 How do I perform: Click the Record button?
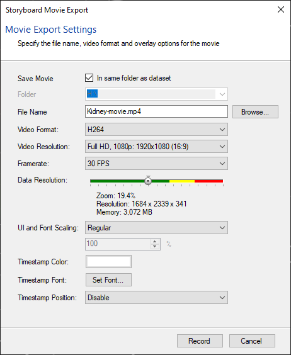click(x=200, y=341)
